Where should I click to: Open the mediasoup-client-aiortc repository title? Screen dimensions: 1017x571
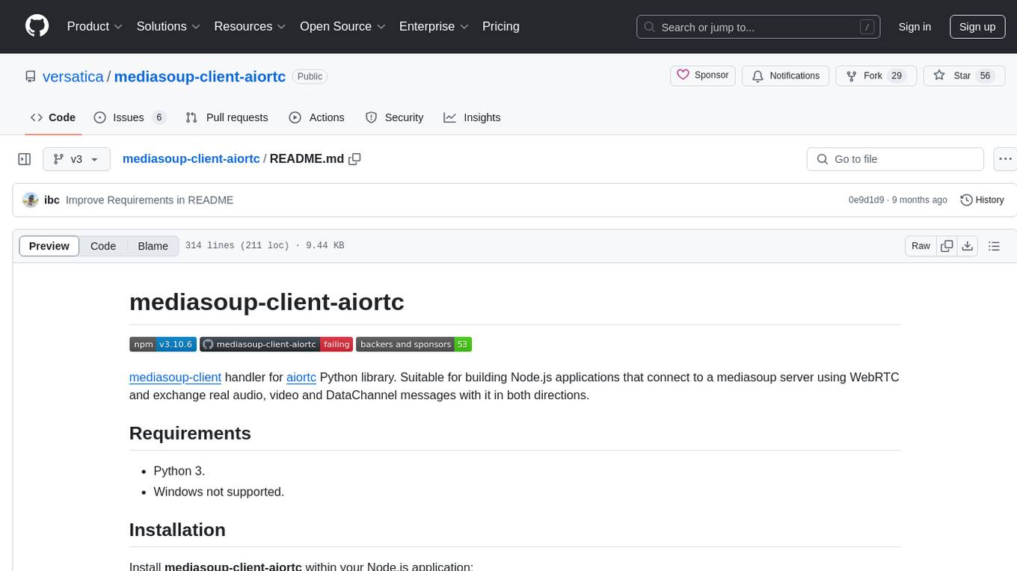pyautogui.click(x=200, y=76)
